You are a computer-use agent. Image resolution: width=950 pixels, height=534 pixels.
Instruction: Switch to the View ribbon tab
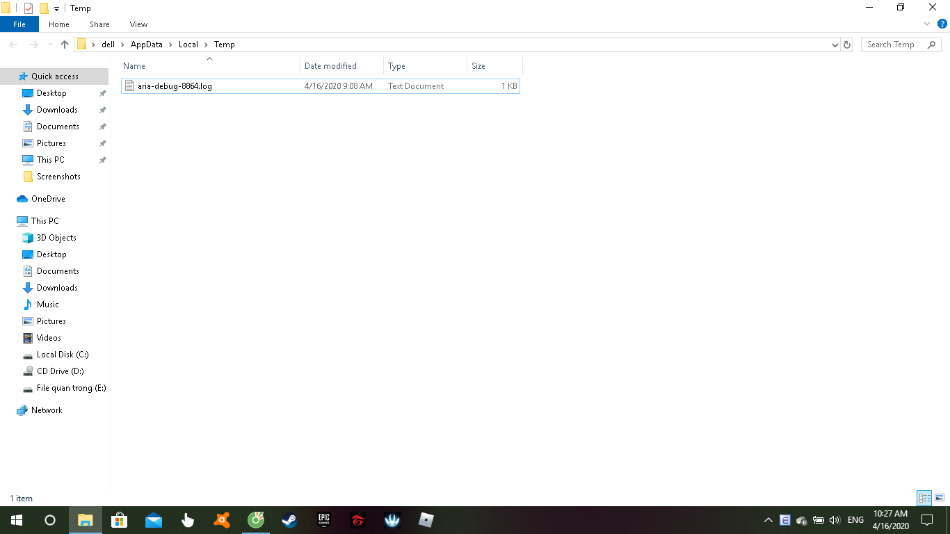click(x=138, y=24)
